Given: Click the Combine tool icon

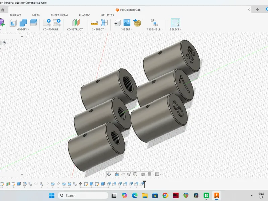Looking at the screenshot, I should [23, 23].
